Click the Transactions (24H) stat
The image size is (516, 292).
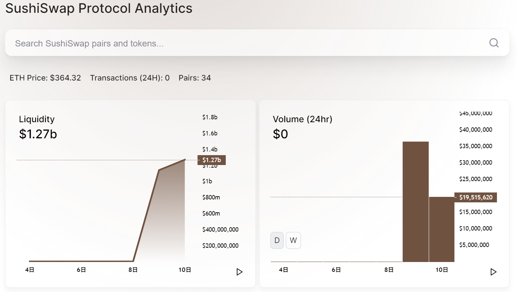click(x=130, y=78)
